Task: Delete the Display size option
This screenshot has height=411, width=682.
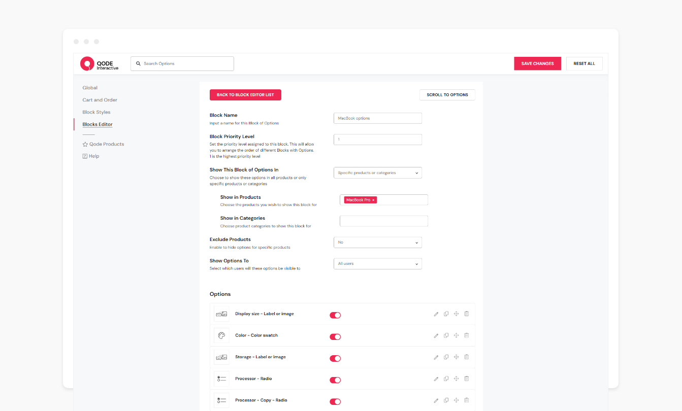Action: [x=466, y=314]
